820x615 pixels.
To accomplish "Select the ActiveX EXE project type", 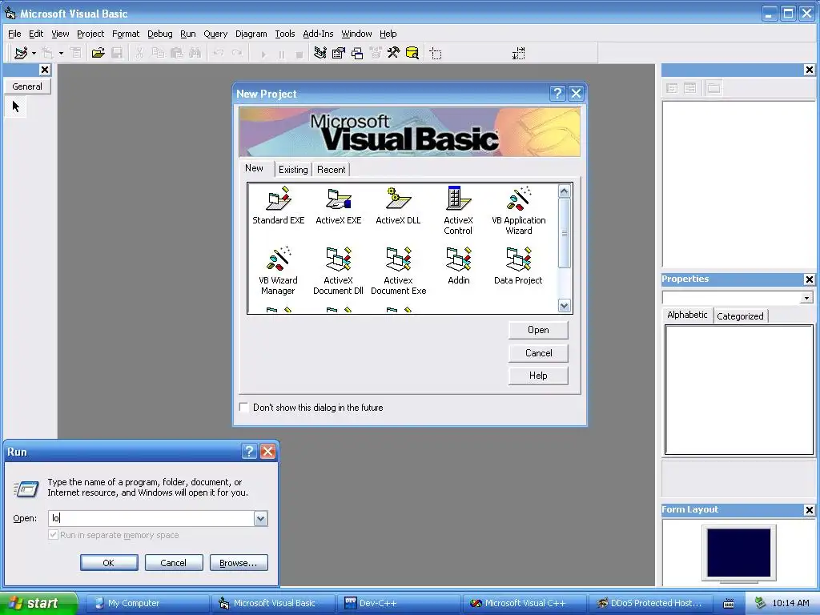I will 339,206.
